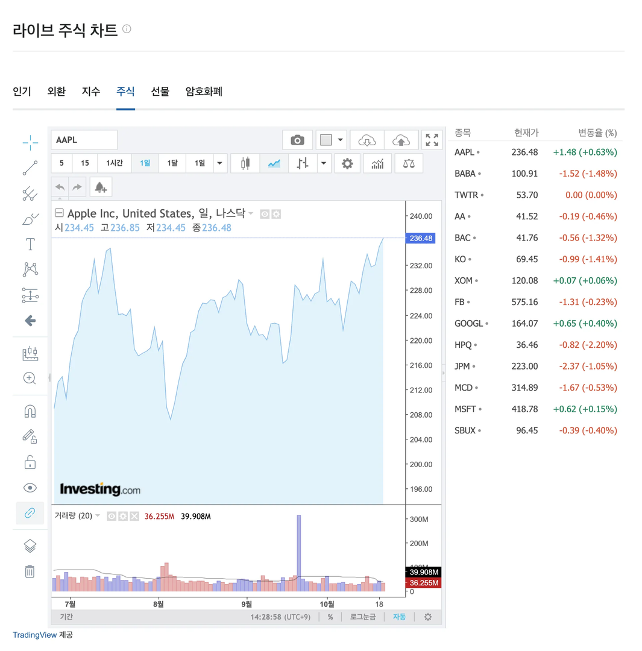Image resolution: width=642 pixels, height=651 pixels.
Task: Switch to the 외환 tab
Action: point(57,92)
